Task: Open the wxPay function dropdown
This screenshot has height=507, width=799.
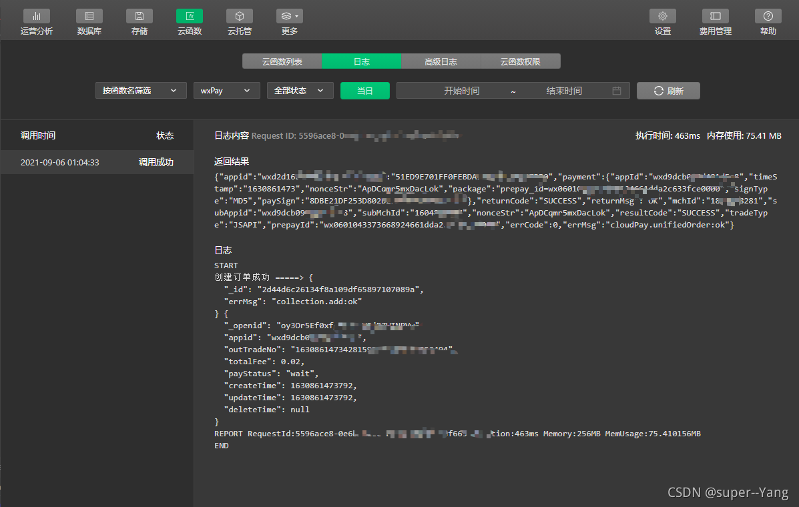Action: click(227, 91)
